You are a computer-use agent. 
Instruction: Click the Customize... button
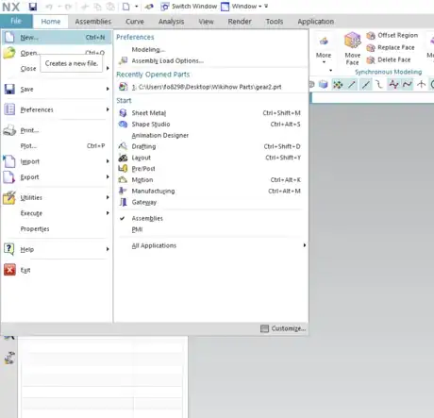[283, 328]
